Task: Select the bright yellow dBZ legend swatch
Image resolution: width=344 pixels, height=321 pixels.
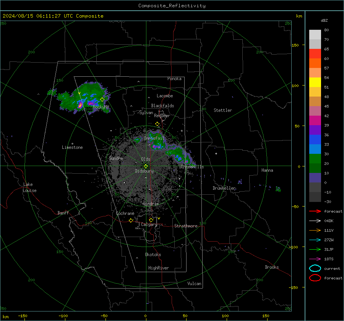Action: click(x=315, y=82)
